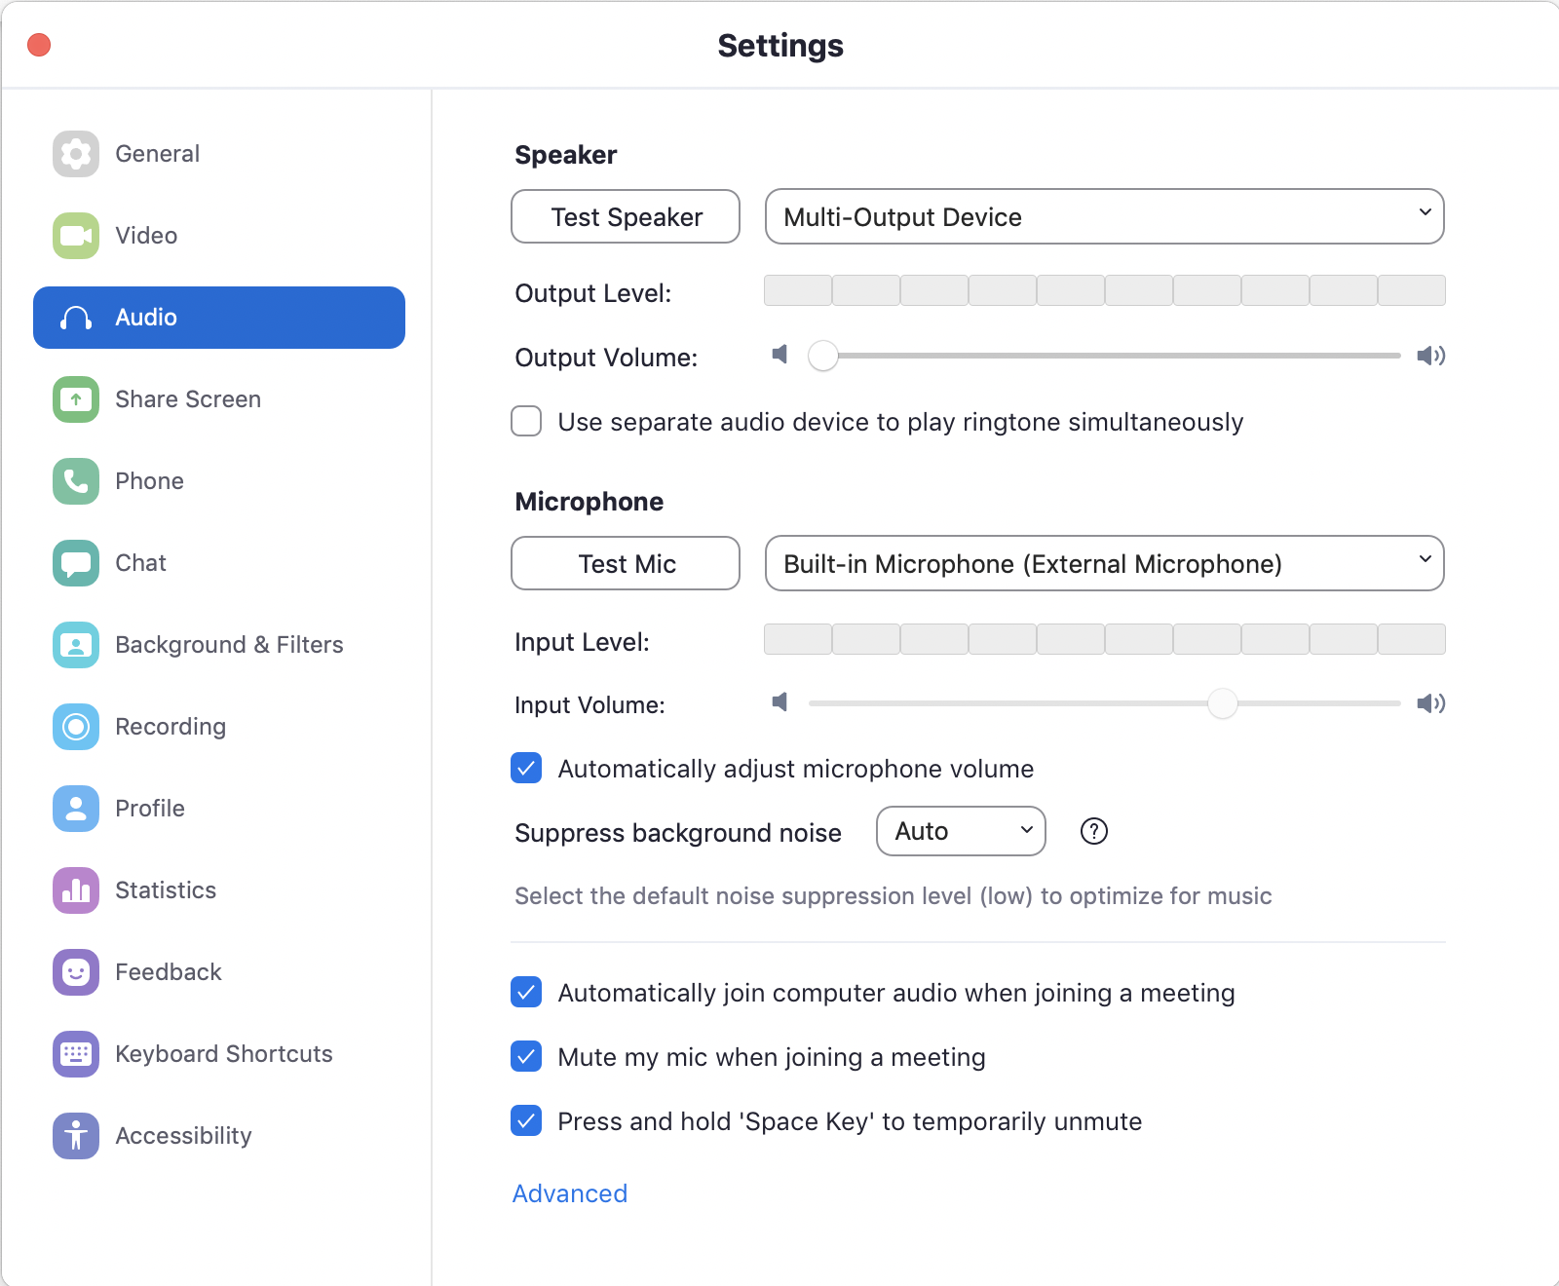This screenshot has width=1559, height=1286.
Task: Click the General gear icon
Action: point(76,154)
